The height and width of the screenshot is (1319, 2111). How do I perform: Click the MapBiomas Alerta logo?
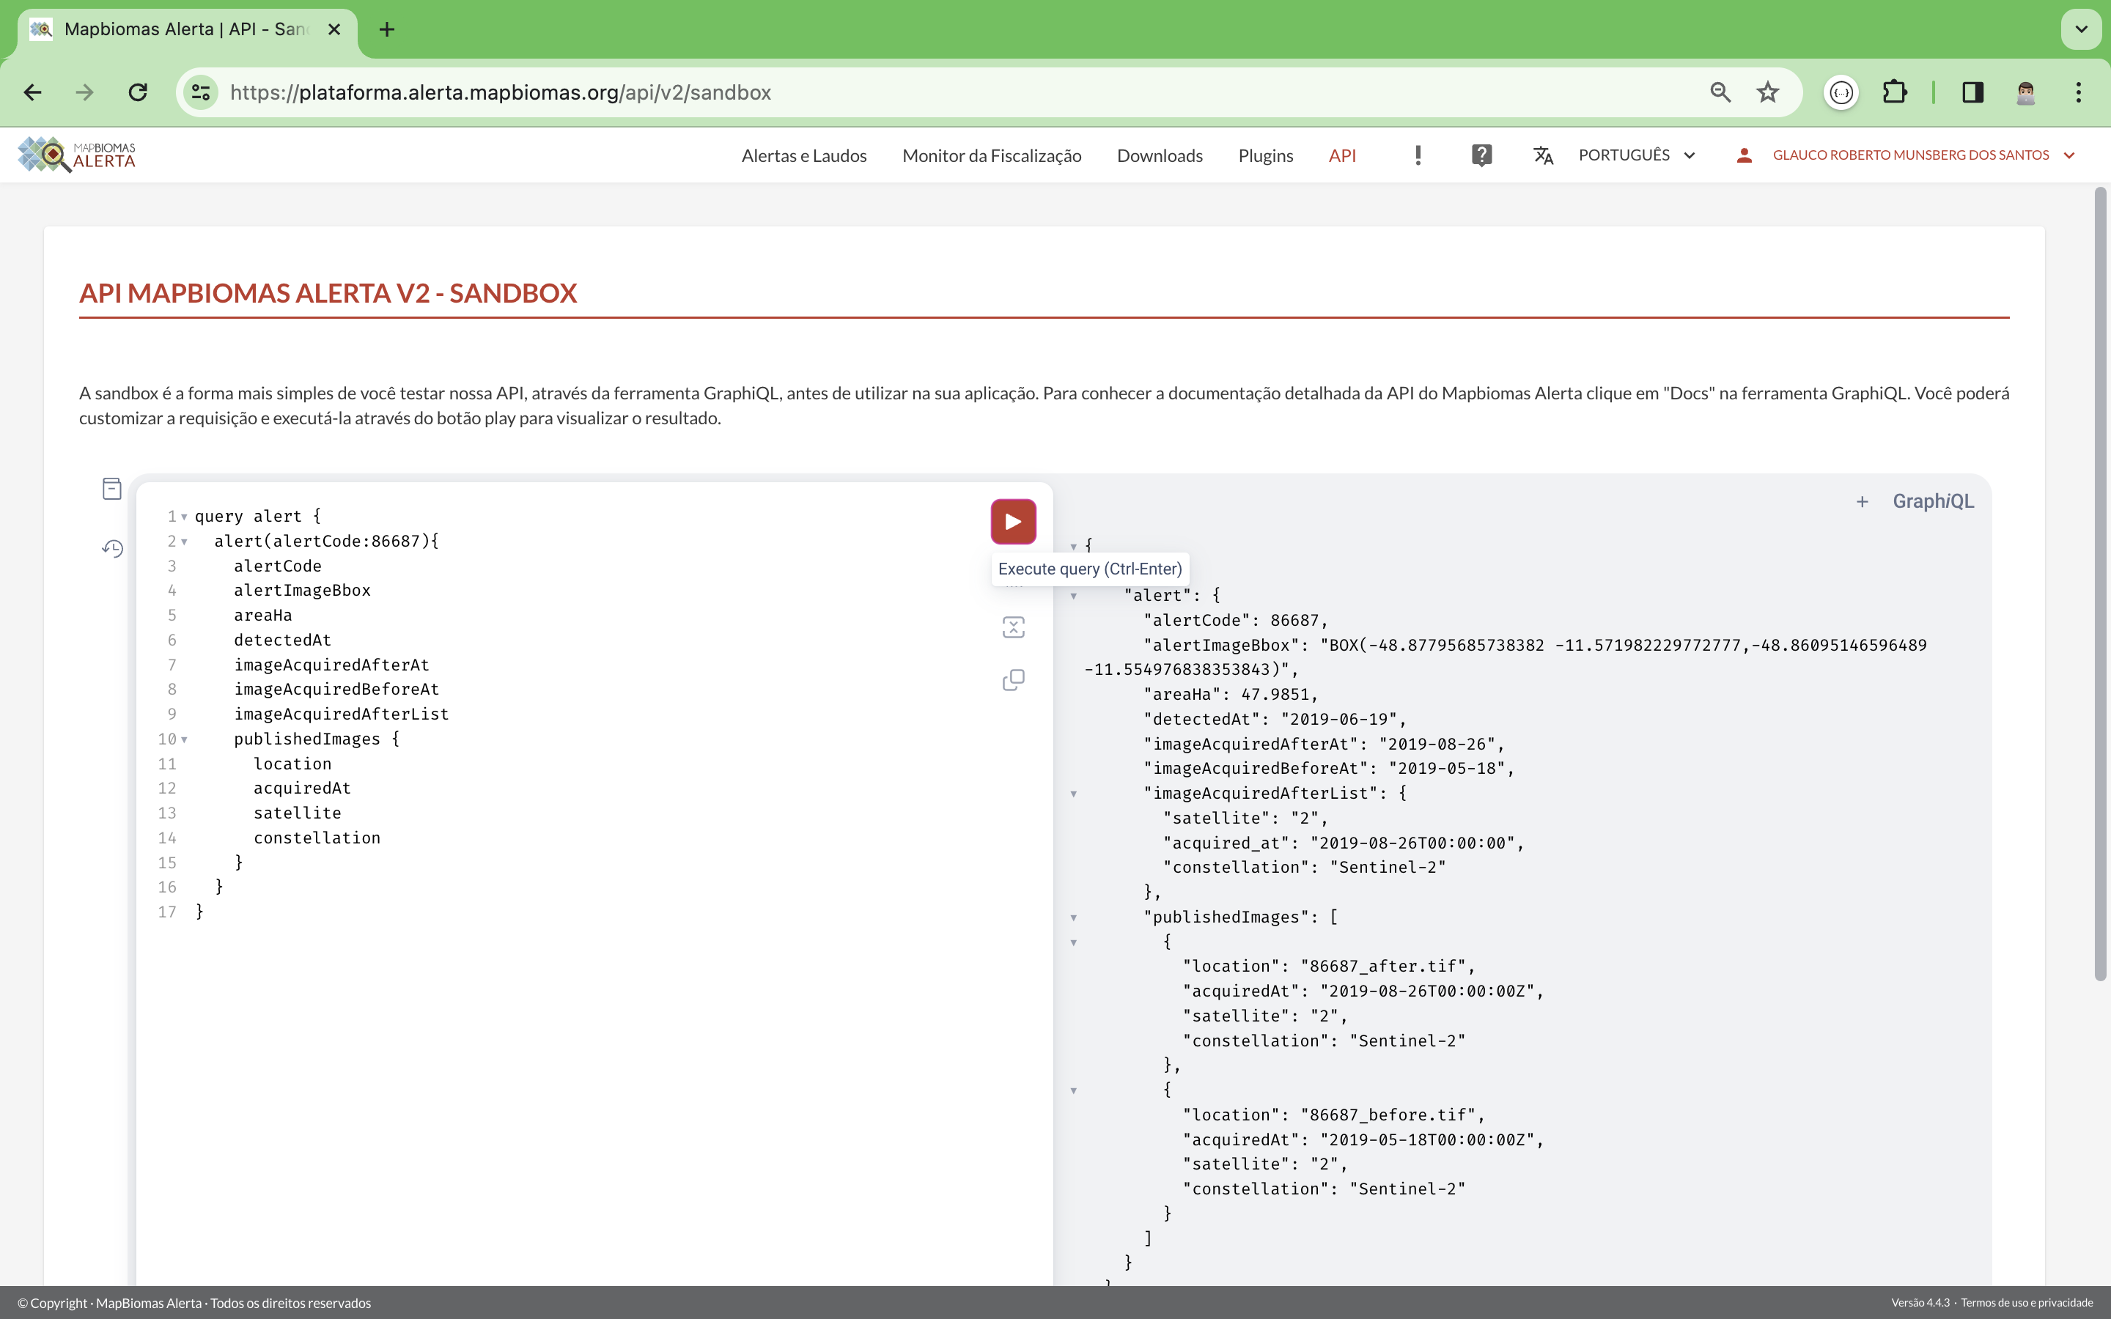pos(77,155)
